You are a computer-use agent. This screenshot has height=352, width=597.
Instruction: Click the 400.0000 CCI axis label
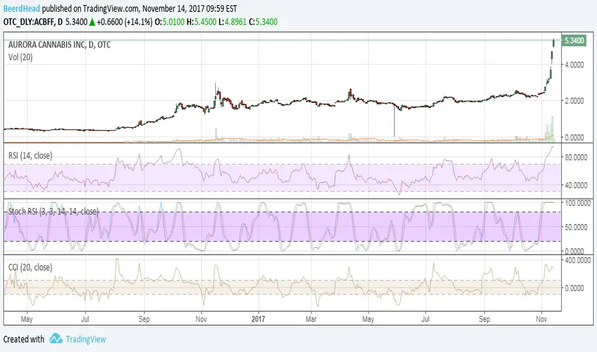pyautogui.click(x=578, y=260)
